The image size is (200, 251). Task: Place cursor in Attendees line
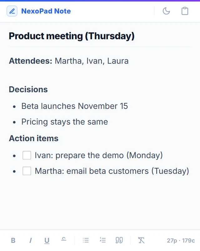[x=69, y=61]
